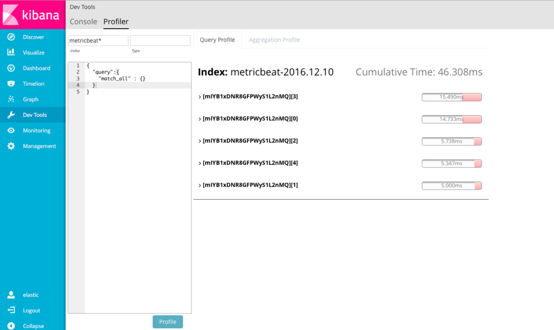Open Visualize via its bar chart icon

[11, 52]
